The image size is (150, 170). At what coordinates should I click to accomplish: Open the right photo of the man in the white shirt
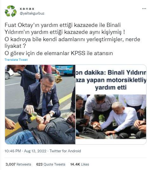(111, 117)
